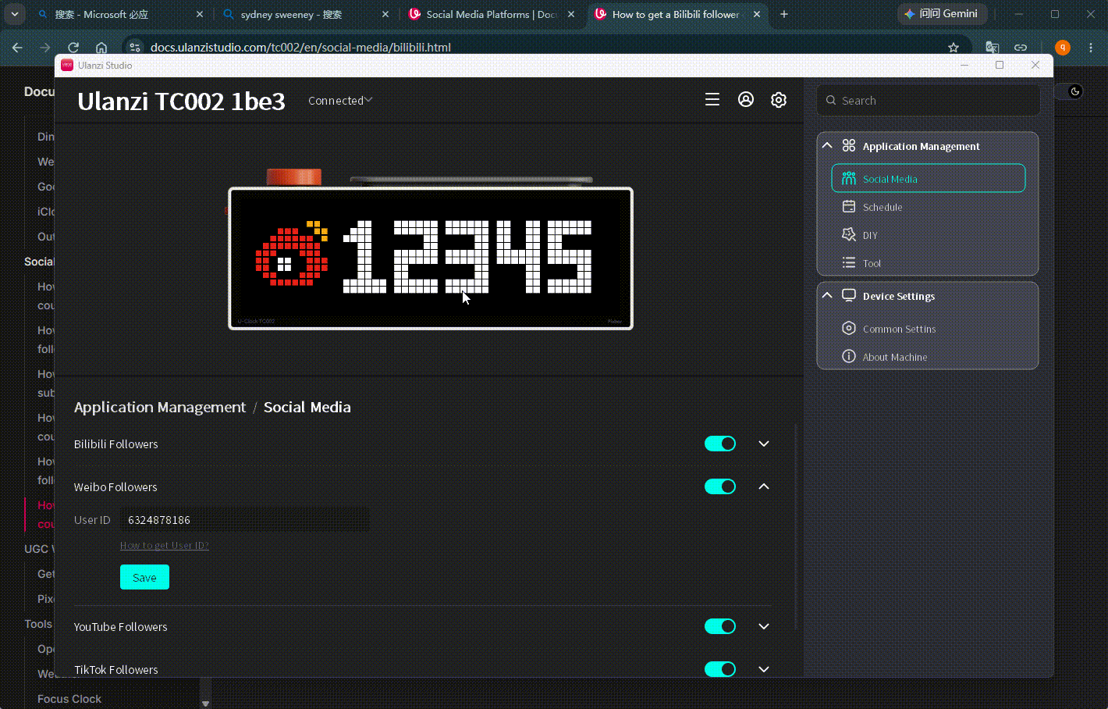
Task: Reload the browser page
Action: click(x=73, y=48)
